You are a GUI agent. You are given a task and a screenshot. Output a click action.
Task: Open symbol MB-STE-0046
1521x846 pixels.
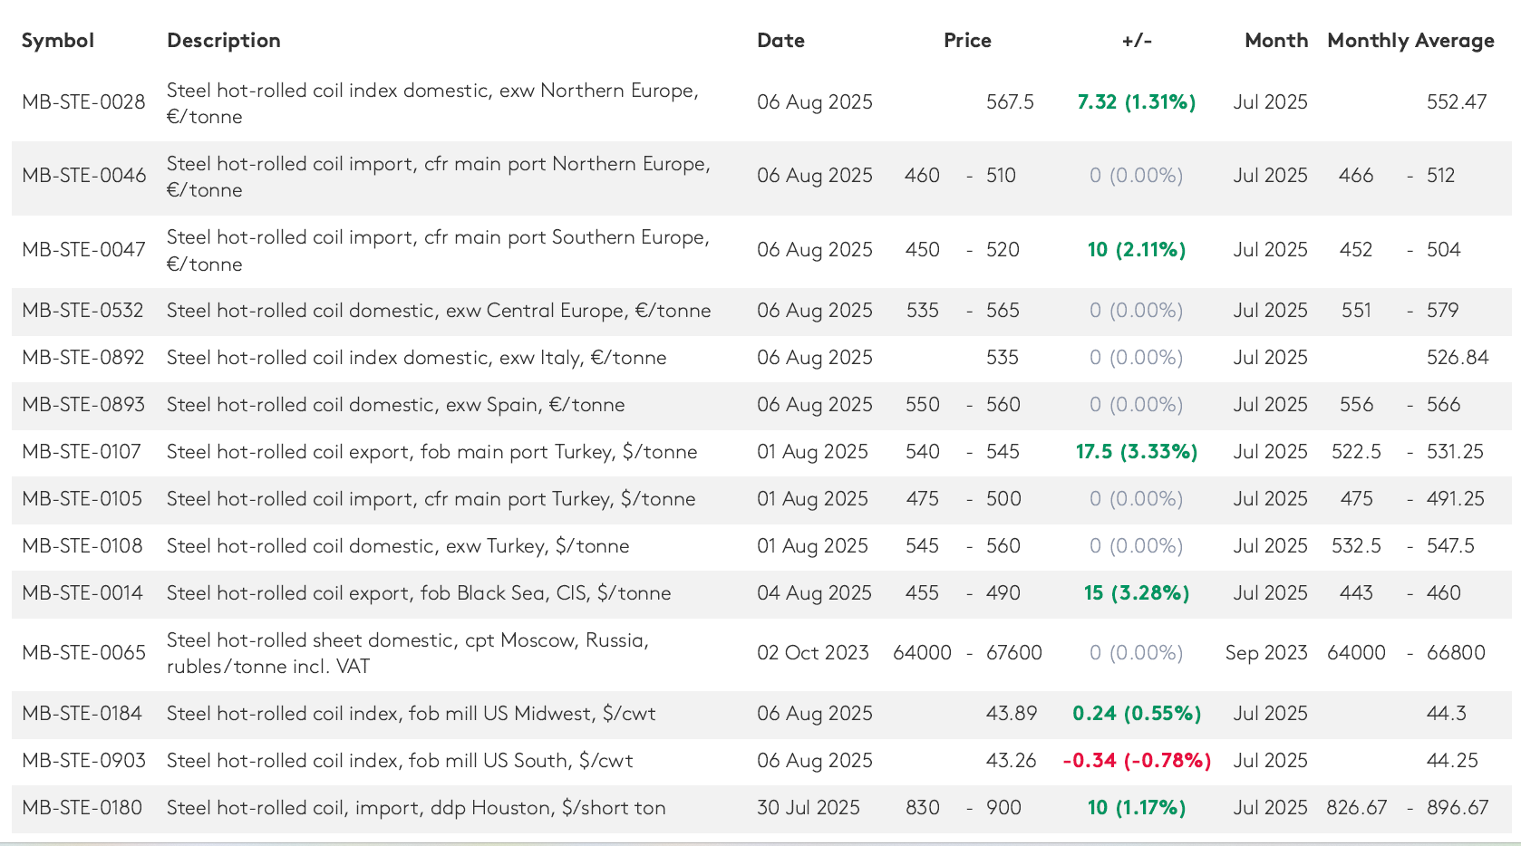pos(83,176)
